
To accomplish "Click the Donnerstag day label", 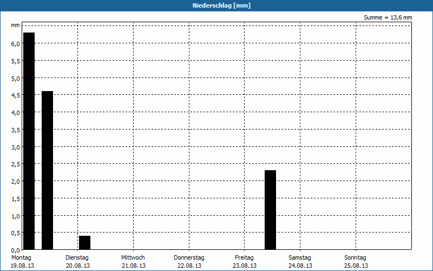I will [x=189, y=258].
